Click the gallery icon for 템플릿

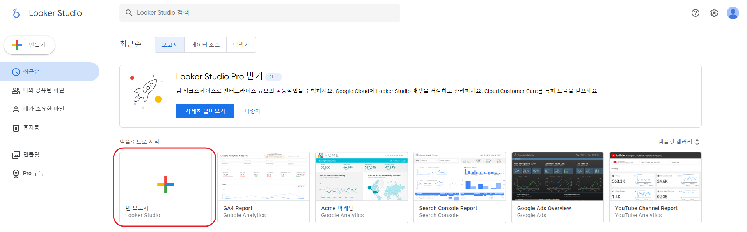pos(16,155)
